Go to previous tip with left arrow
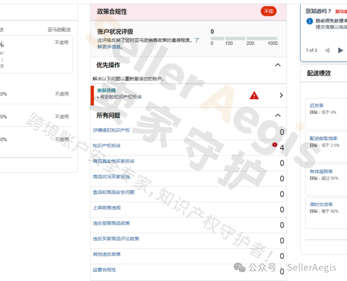Image resolution: width=347 pixels, height=281 pixels. (327, 50)
